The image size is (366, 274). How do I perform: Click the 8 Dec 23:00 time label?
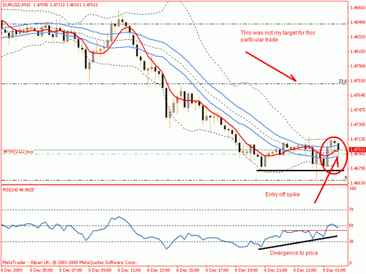tap(305, 270)
